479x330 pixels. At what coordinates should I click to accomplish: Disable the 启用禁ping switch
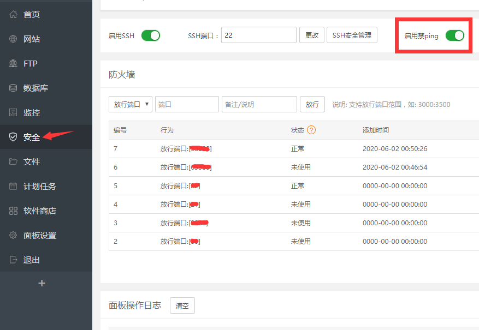point(455,35)
